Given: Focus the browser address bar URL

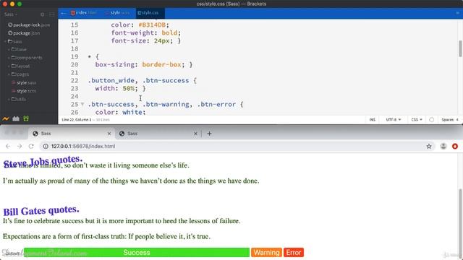Looking at the screenshot, I should [83, 146].
